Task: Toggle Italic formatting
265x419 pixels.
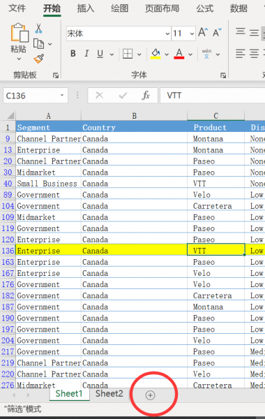Action: (x=86, y=54)
